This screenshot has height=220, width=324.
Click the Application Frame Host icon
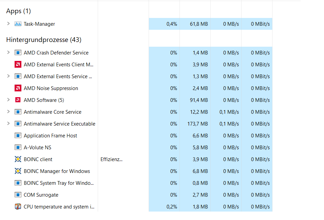pyautogui.click(x=18, y=136)
